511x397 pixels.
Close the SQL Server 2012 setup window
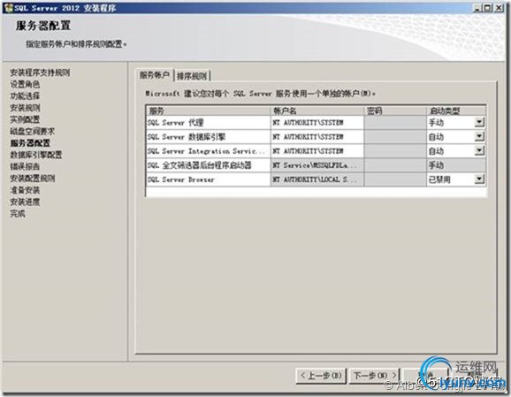tap(499, 8)
